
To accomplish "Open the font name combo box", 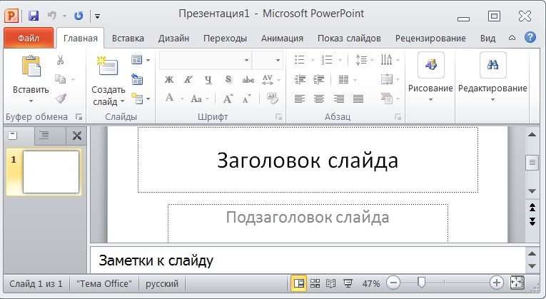I will (206, 60).
